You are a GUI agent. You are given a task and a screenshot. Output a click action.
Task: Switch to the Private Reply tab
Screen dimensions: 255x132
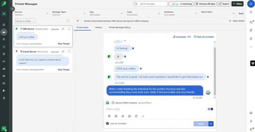tap(83, 27)
